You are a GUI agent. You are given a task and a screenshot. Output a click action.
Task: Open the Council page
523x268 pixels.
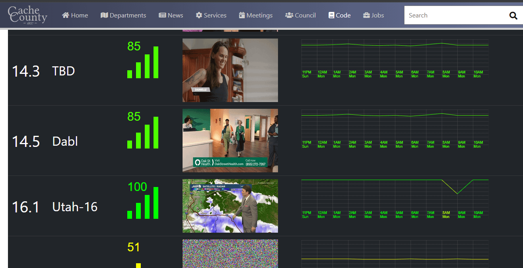[301, 15]
